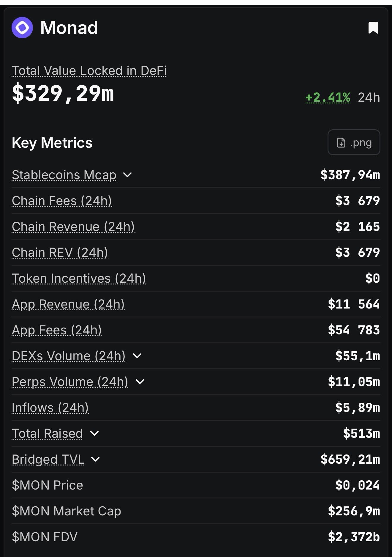Select the App Revenue (24h) label
The width and height of the screenshot is (392, 557).
coord(68,304)
